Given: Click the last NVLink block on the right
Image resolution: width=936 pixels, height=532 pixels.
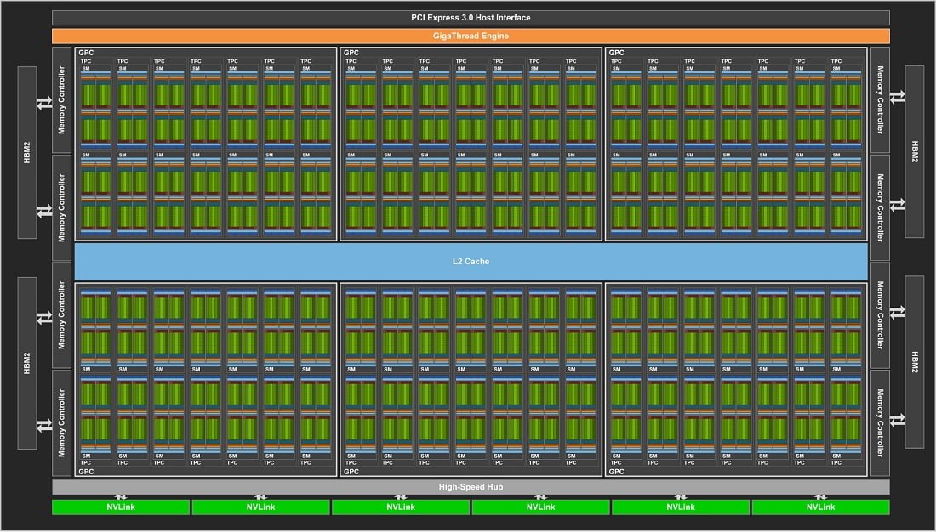Looking at the screenshot, I should 820,507.
